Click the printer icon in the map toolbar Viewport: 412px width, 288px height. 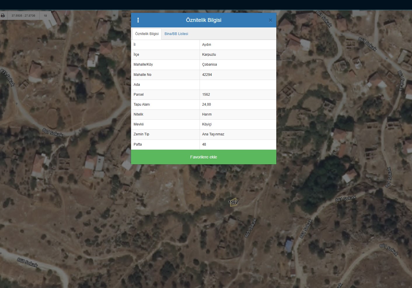(x=3, y=15)
